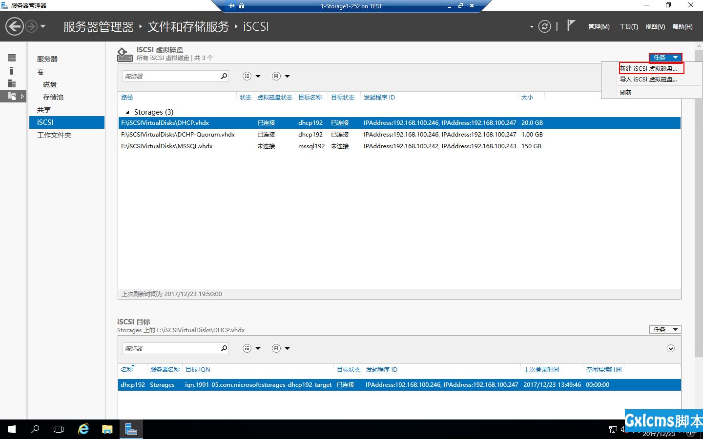Viewport: 703px width, 439px height.
Task: Select 存储池 in the navigation pane
Action: coord(53,97)
